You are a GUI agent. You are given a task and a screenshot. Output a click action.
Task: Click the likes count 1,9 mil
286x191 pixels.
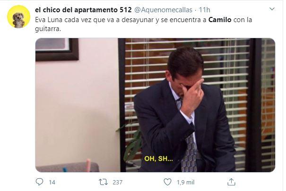pyautogui.click(x=185, y=182)
